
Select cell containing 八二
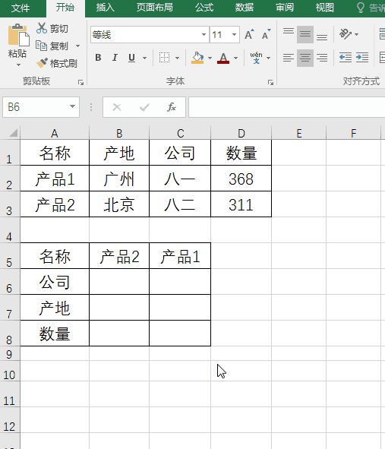180,204
